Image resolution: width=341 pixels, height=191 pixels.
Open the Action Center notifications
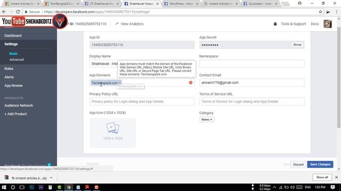pyautogui.click(x=332, y=187)
